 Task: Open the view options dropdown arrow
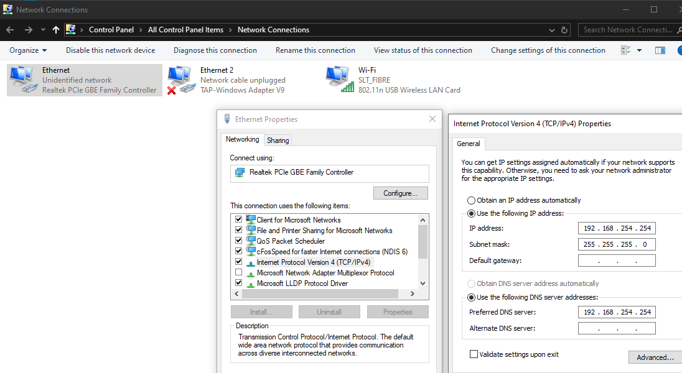[640, 50]
